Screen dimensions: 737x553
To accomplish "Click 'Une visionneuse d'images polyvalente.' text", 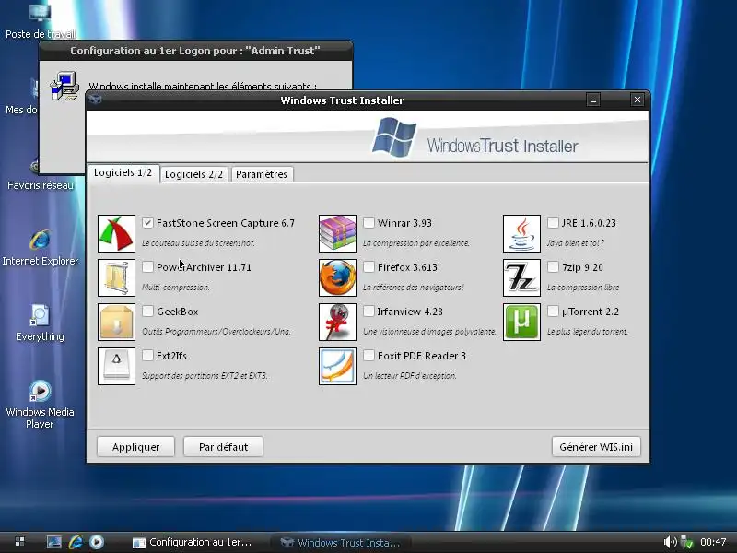I will point(429,332).
